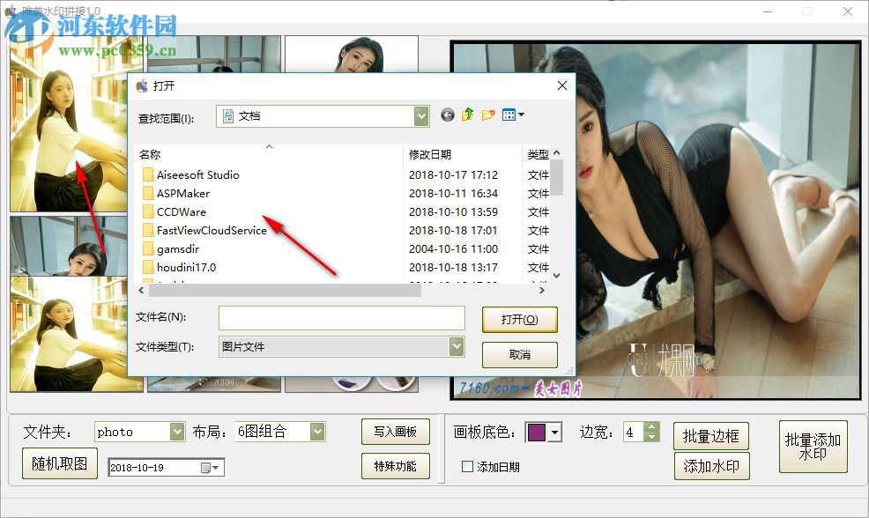Click the 随机取图 button
This screenshot has height=518, width=869.
coord(60,463)
